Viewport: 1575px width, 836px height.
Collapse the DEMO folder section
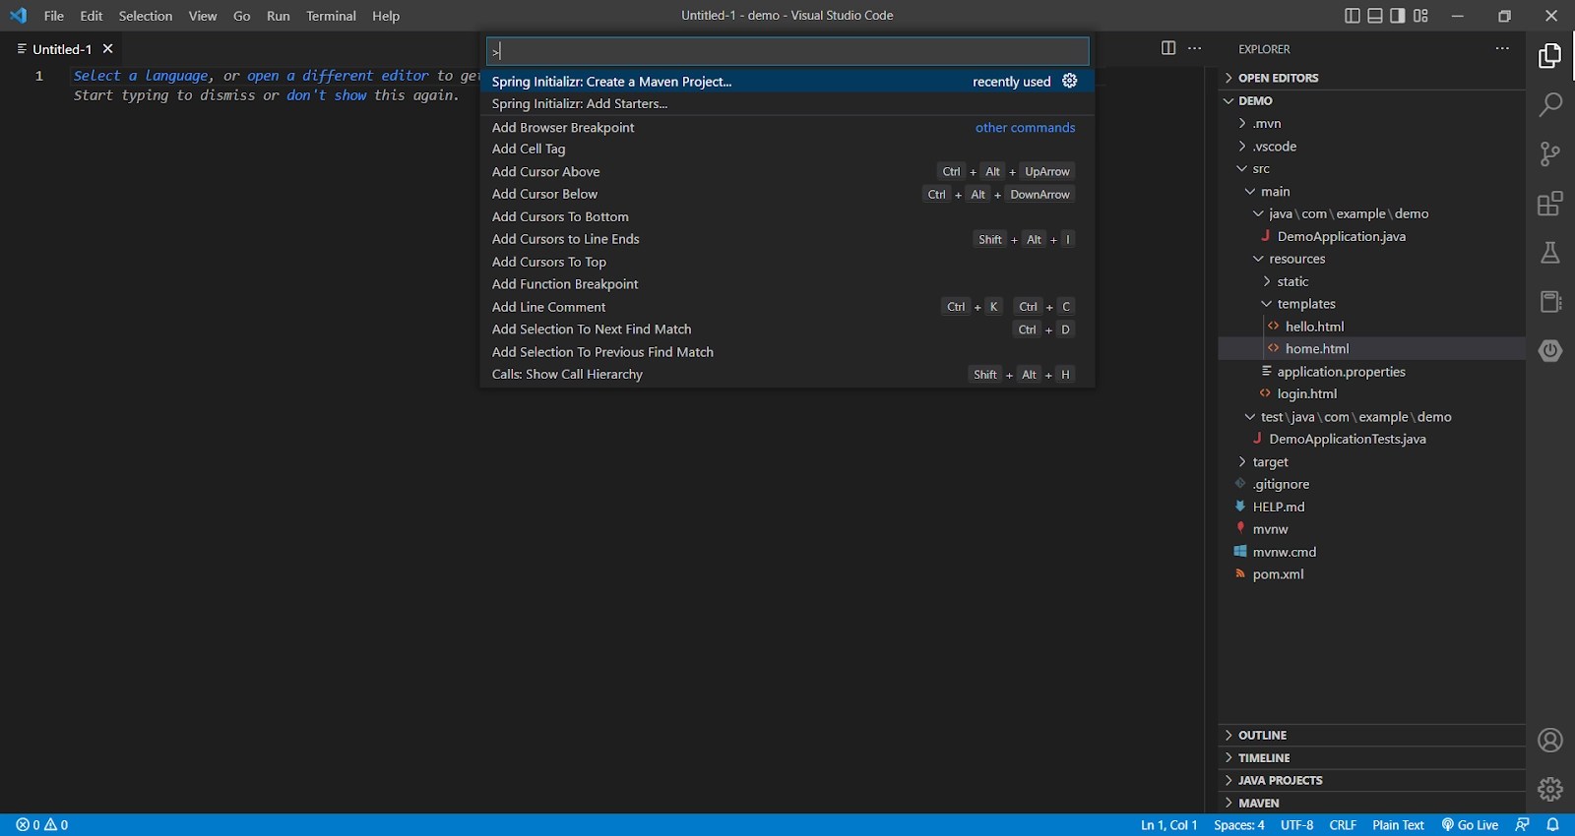pyautogui.click(x=1371, y=100)
